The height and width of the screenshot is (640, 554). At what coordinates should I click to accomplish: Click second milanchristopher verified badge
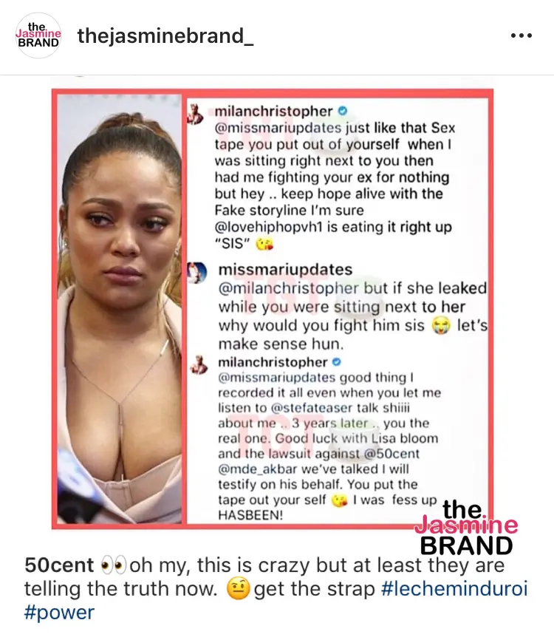click(x=337, y=362)
